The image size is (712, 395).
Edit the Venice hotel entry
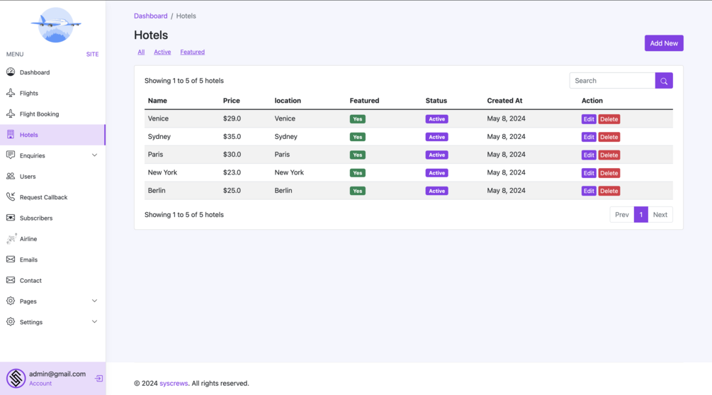tap(588, 119)
